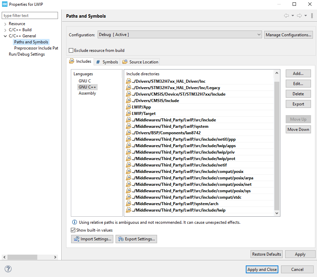317x277 pixels.
Task: Collapse the C/C++ General tree node
Action: [5, 36]
